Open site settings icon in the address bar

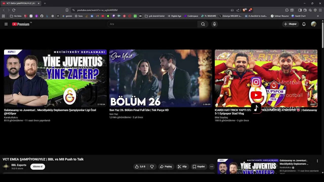73,10
